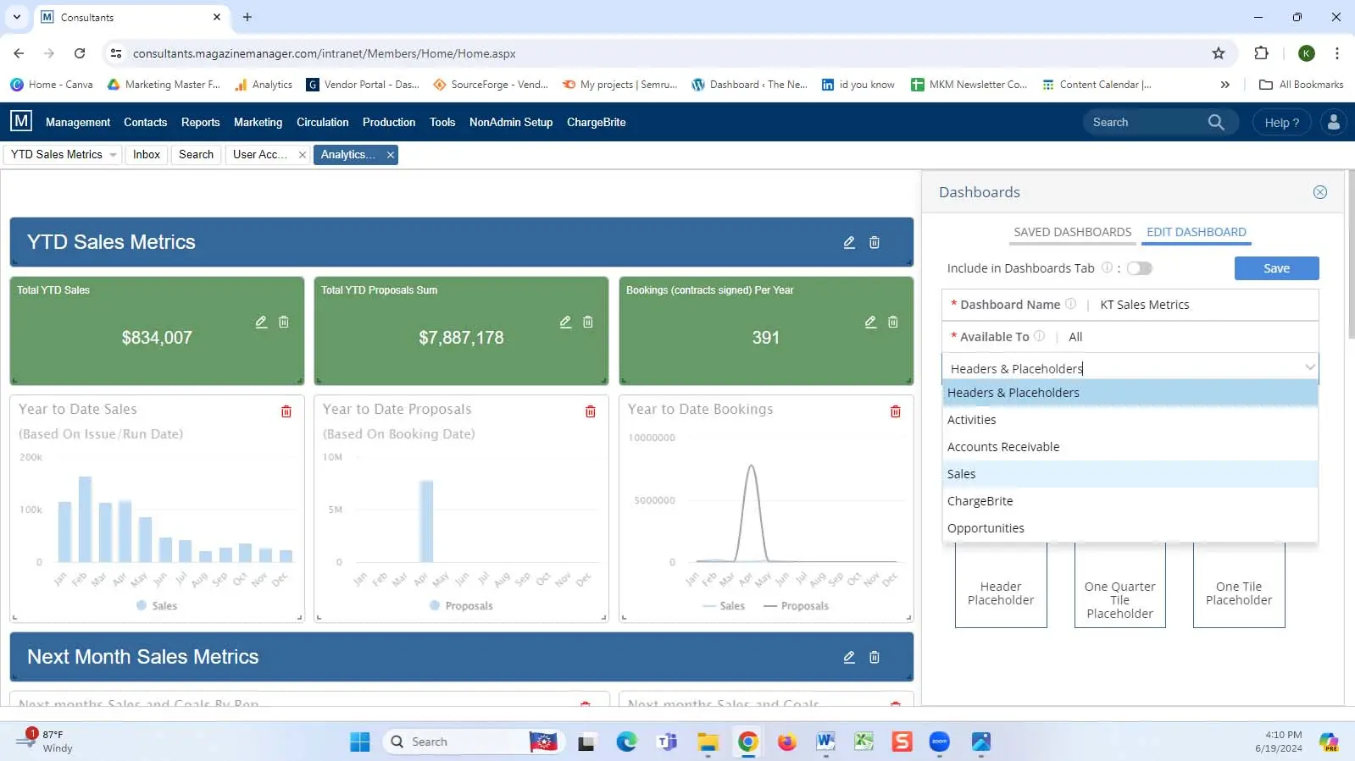
Task: Click the Dashboard Name input field
Action: click(x=1203, y=305)
